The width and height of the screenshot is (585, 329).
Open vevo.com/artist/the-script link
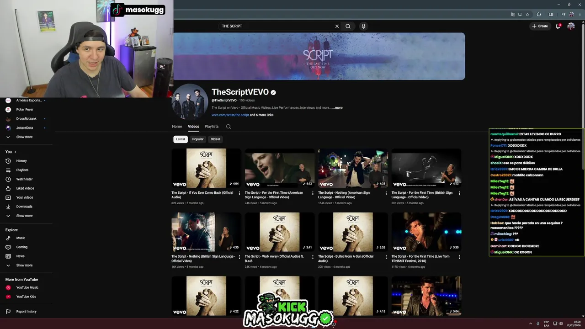pyautogui.click(x=230, y=115)
